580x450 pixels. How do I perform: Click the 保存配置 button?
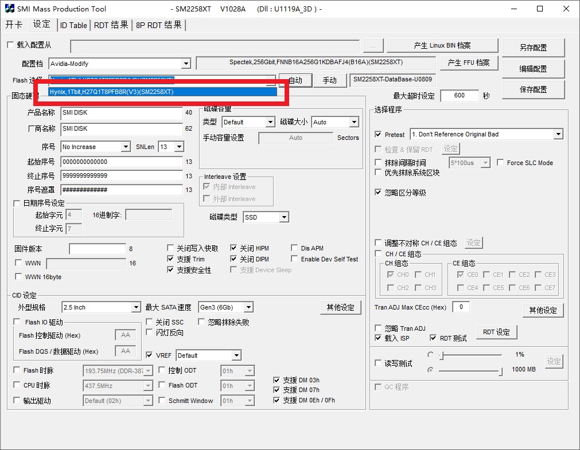point(533,89)
